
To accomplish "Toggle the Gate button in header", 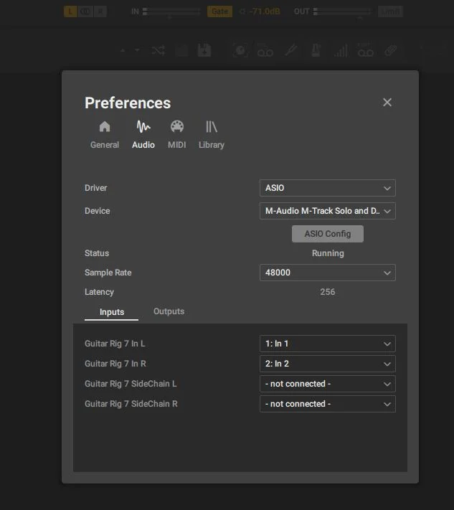I will click(x=219, y=11).
